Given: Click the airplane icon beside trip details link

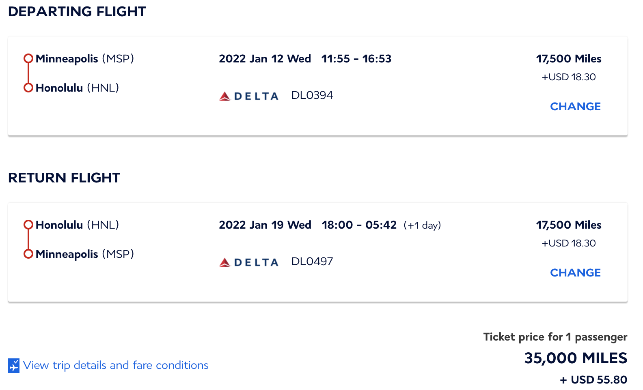Looking at the screenshot, I should coord(13,365).
